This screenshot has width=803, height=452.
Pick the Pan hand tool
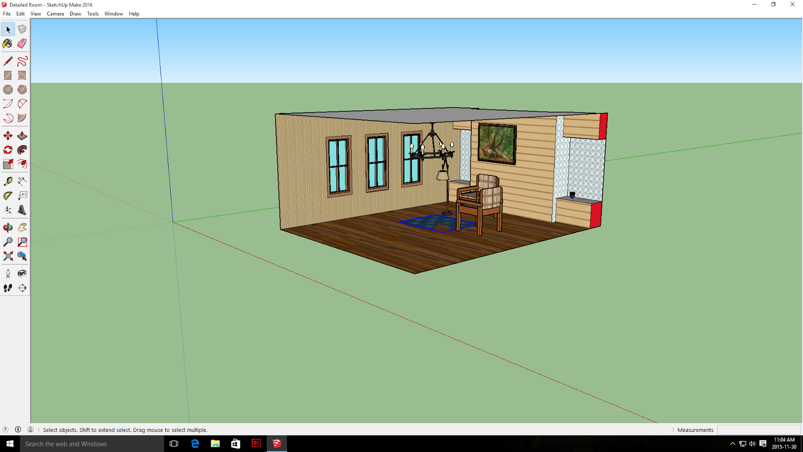point(22,228)
